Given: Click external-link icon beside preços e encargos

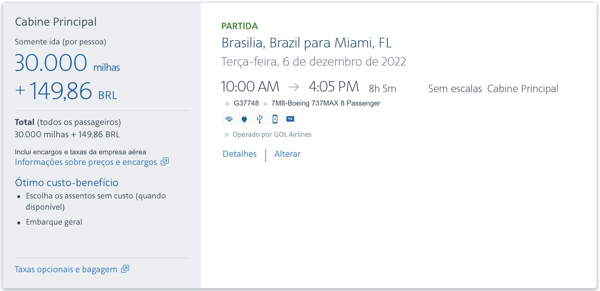Looking at the screenshot, I should tap(165, 162).
